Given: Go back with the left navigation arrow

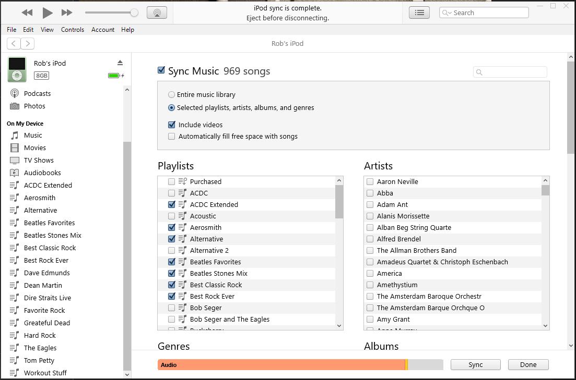Looking at the screenshot, I should [x=14, y=44].
